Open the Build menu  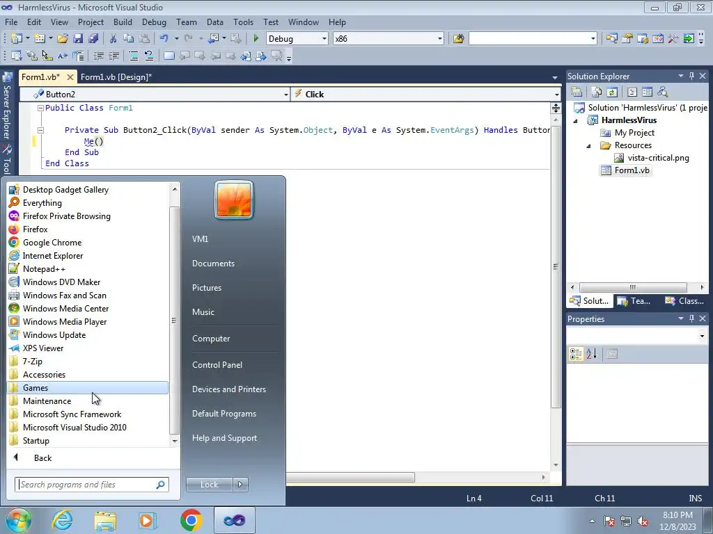point(123,22)
